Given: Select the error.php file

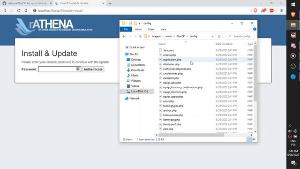Looking at the screenshot, I should pos(168,101).
